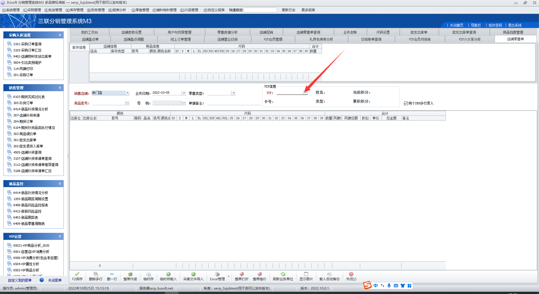Click the 关闭首页 link

click(x=456, y=25)
